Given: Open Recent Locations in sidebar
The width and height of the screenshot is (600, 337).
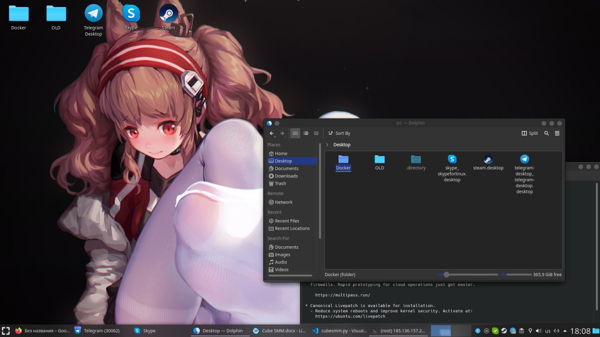Looking at the screenshot, I should [292, 228].
